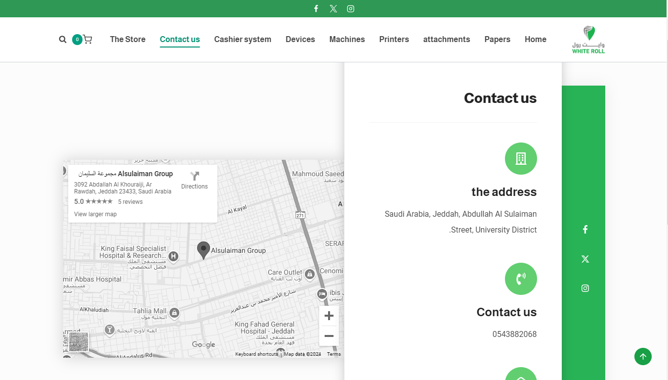Open the Instagram icon in green sidebar
The image size is (668, 380).
coord(585,288)
